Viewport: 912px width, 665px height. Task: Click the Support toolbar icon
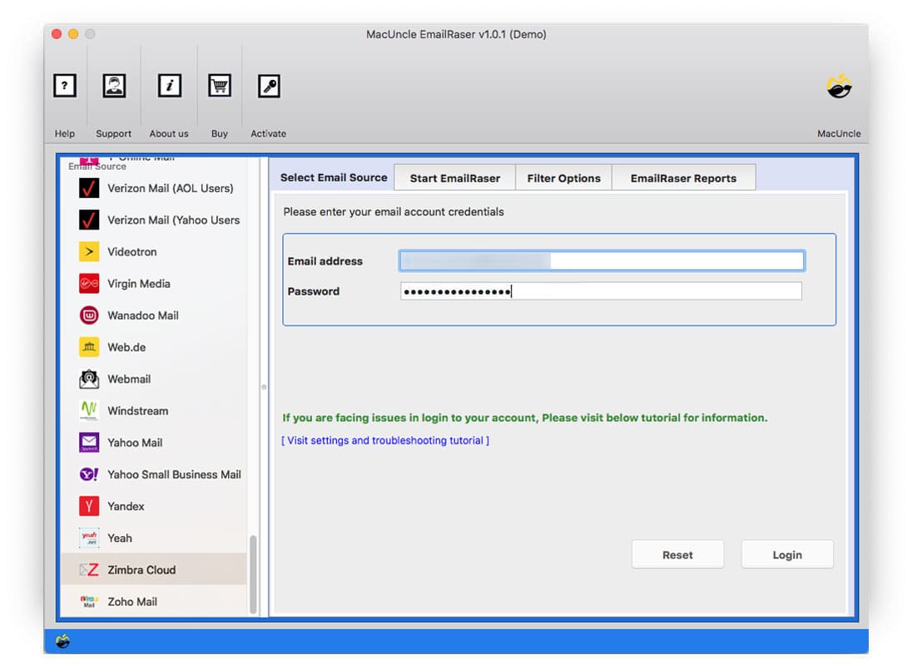coord(113,85)
